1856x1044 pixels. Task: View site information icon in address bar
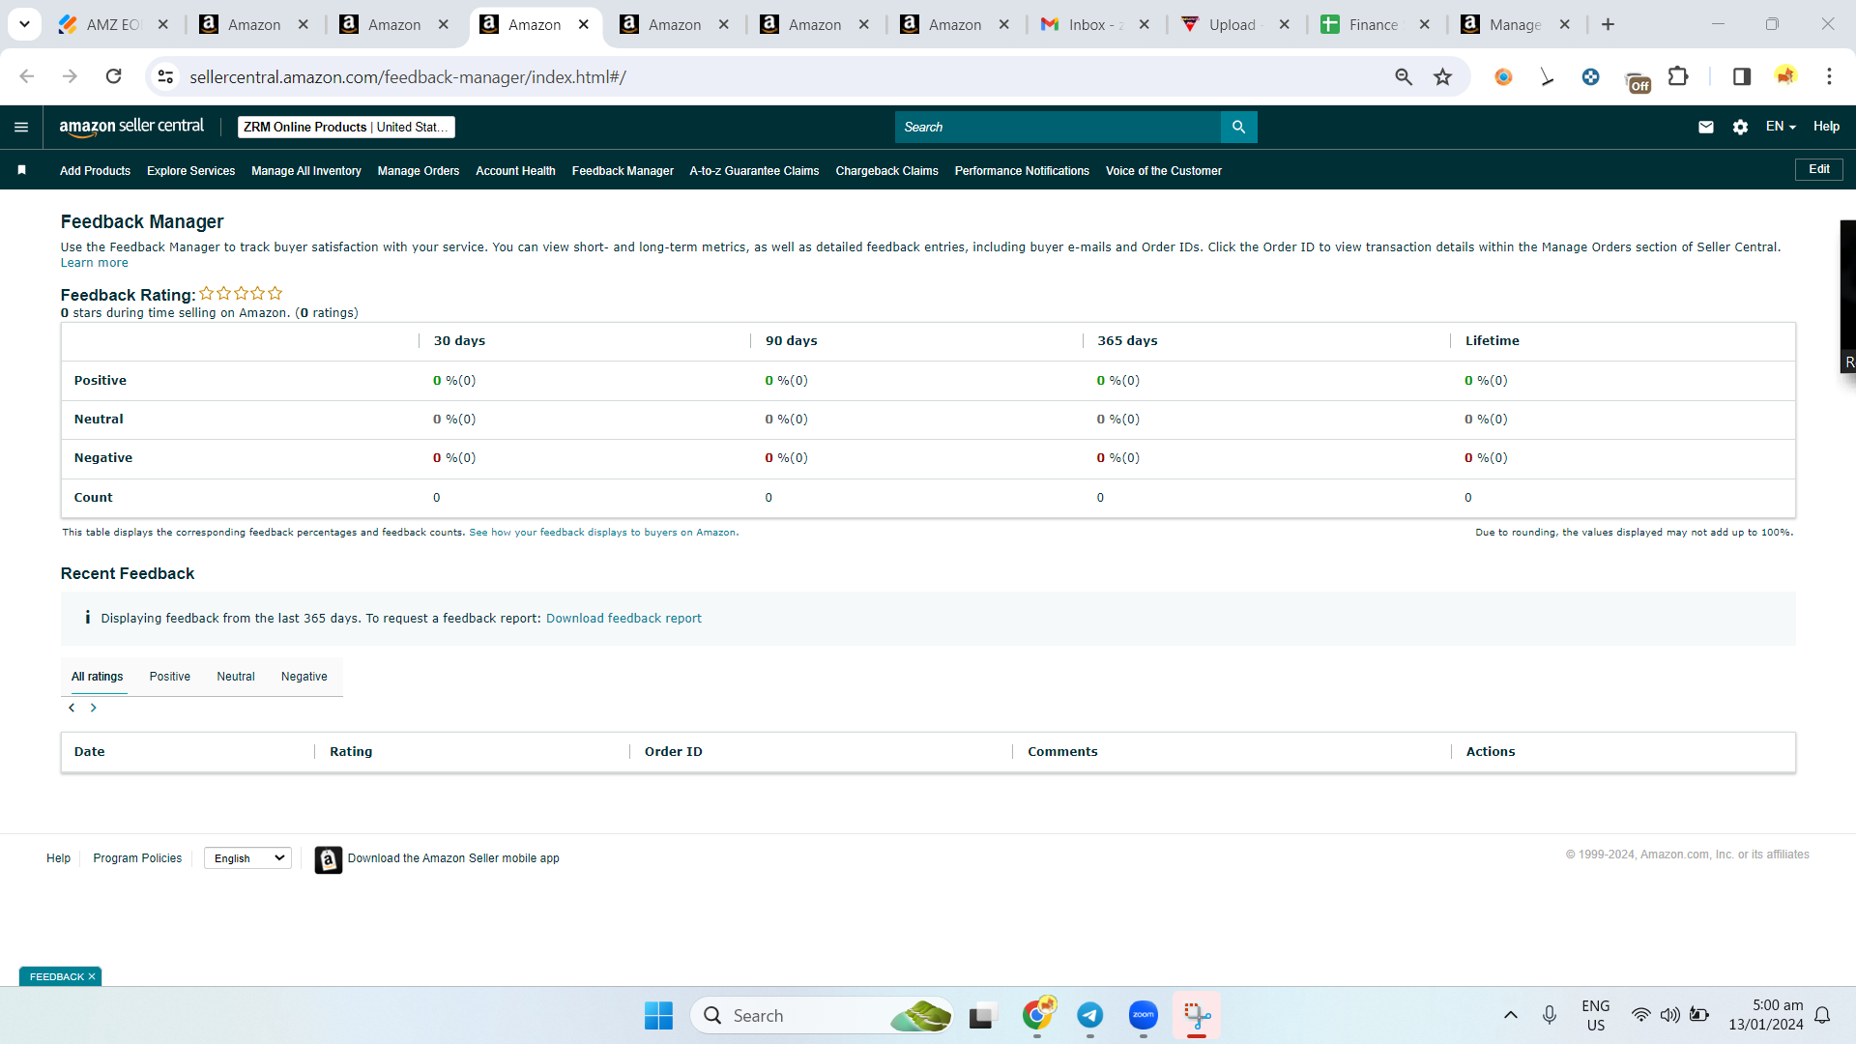pyautogui.click(x=165, y=76)
